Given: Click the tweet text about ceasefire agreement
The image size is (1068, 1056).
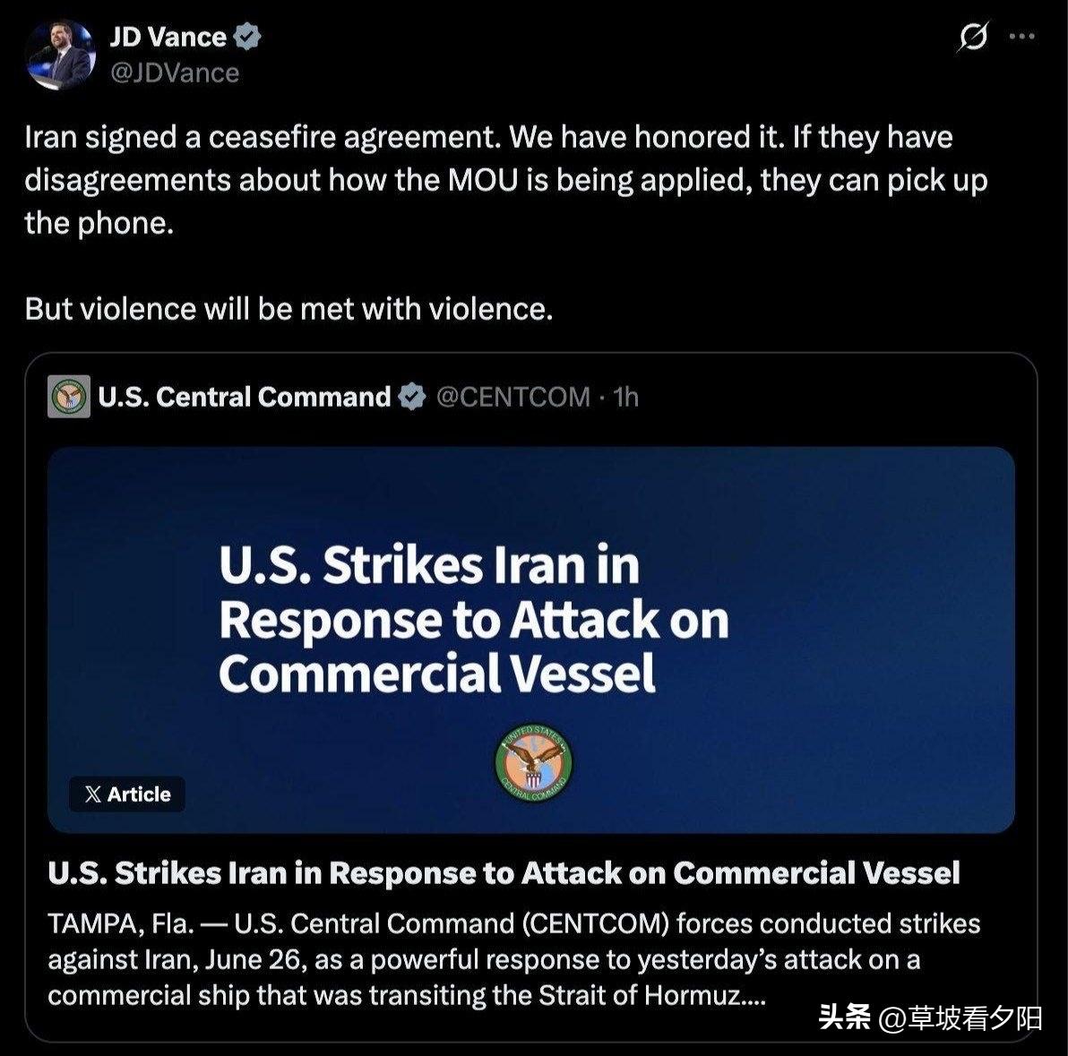Looking at the screenshot, I should click(x=506, y=180).
